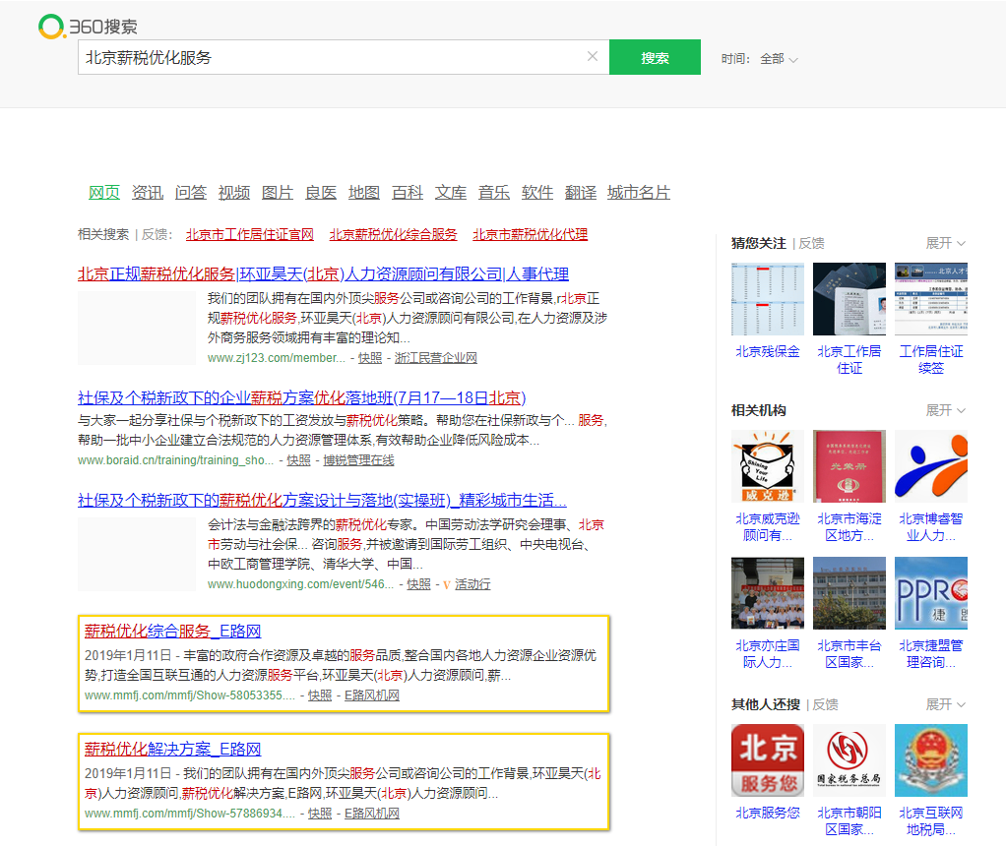The height and width of the screenshot is (846, 1006).
Task: Open the 地图 tab
Action: [364, 193]
